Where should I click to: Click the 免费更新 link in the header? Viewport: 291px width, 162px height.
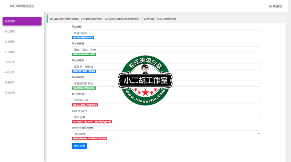click(275, 7)
